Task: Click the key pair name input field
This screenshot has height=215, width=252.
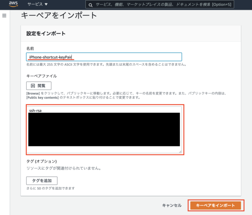Action: 104,57
